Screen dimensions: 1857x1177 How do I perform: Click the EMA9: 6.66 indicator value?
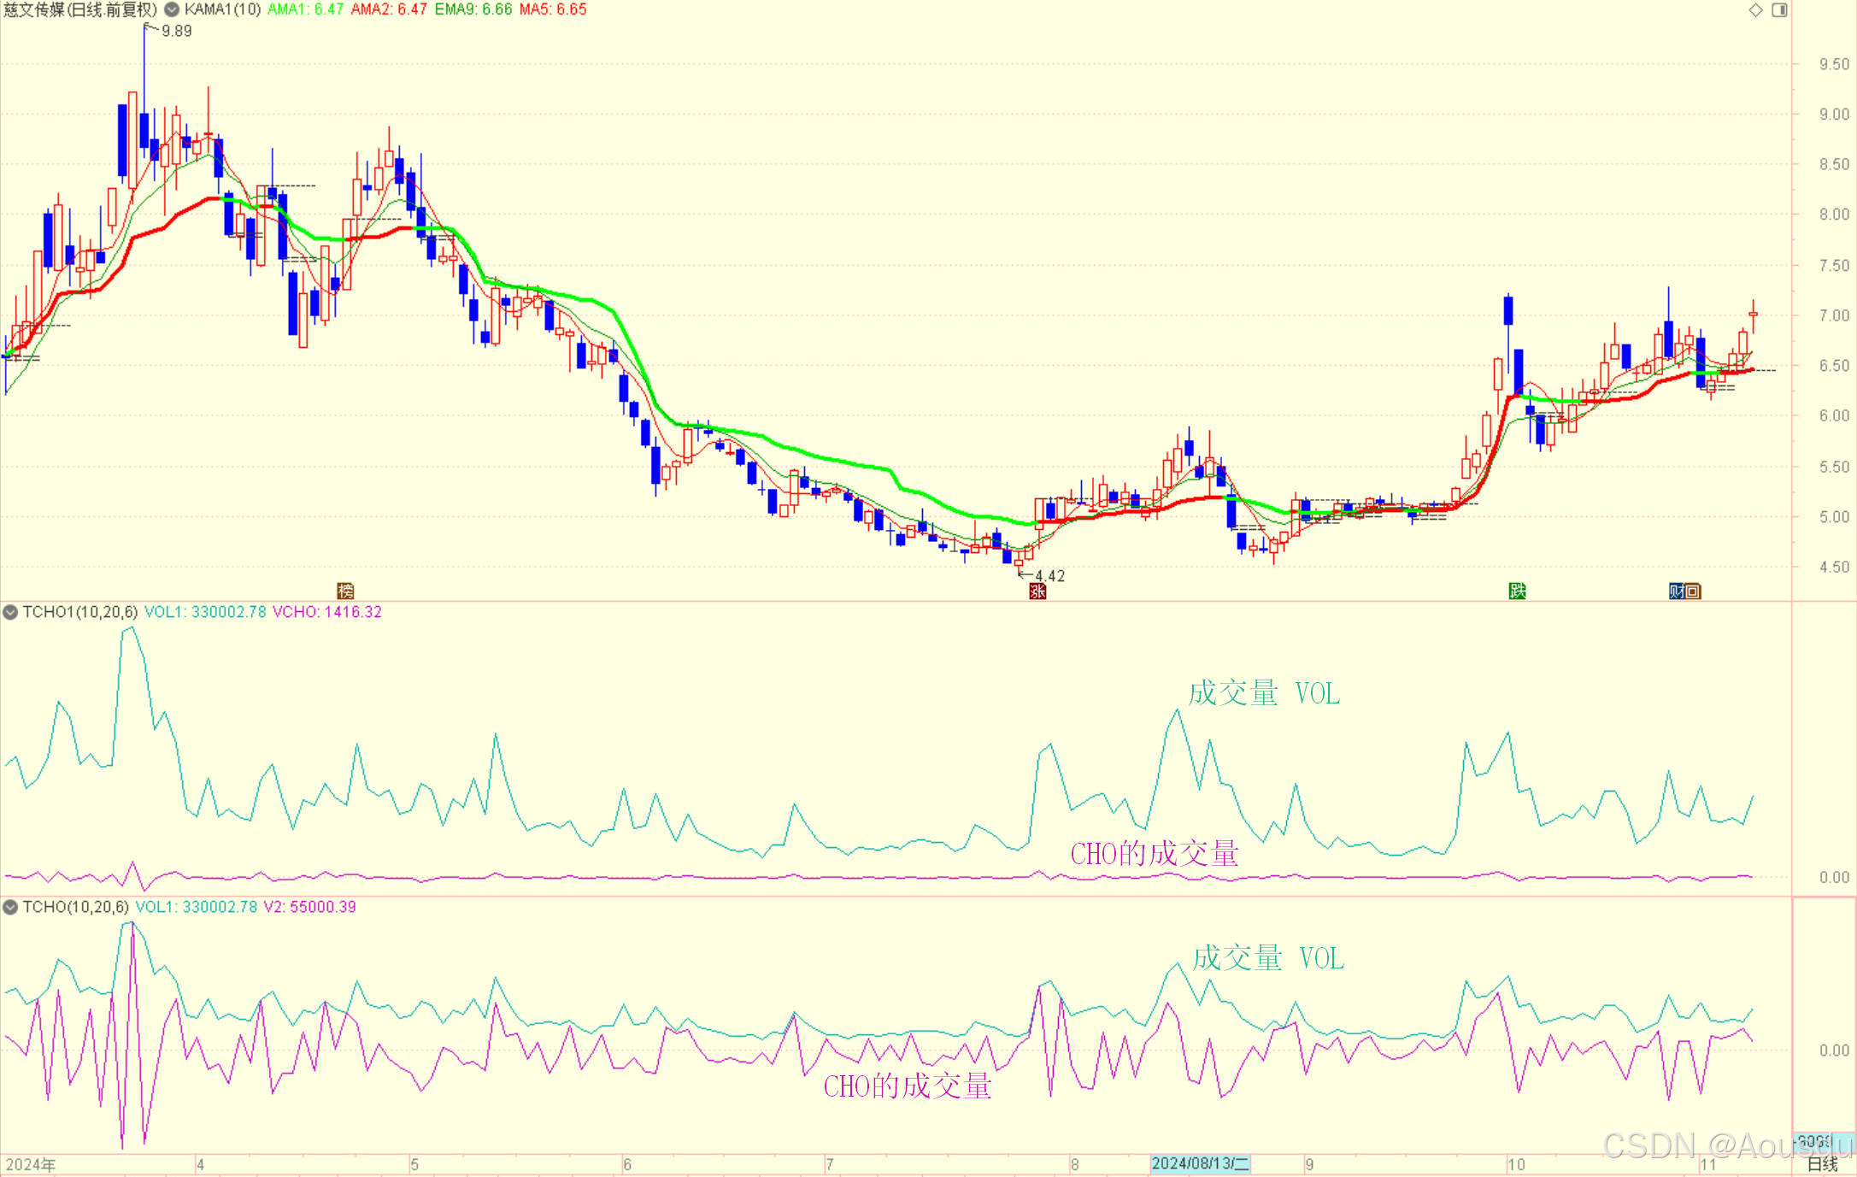(473, 9)
